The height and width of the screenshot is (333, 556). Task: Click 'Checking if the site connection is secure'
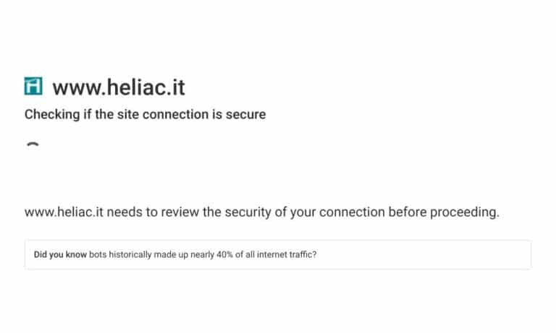(x=145, y=114)
